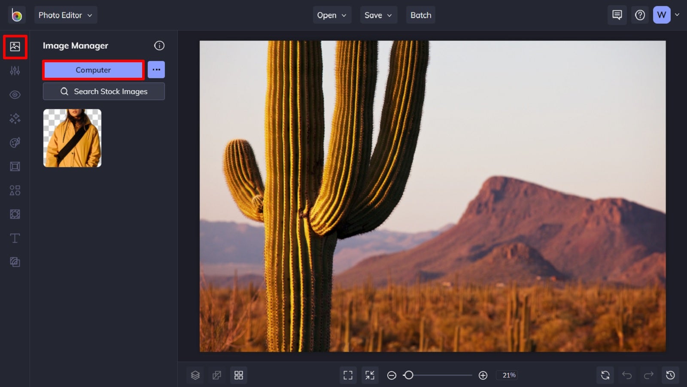Image resolution: width=687 pixels, height=387 pixels.
Task: Toggle the grid view button
Action: tap(239, 375)
